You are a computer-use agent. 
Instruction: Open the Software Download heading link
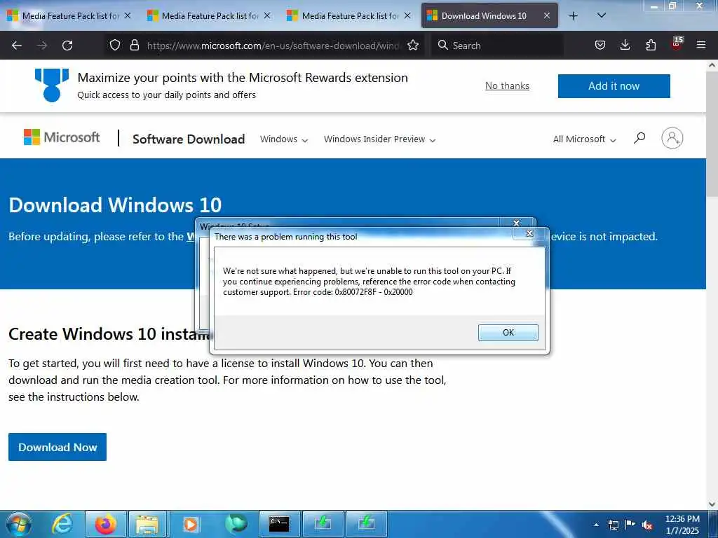pyautogui.click(x=189, y=139)
